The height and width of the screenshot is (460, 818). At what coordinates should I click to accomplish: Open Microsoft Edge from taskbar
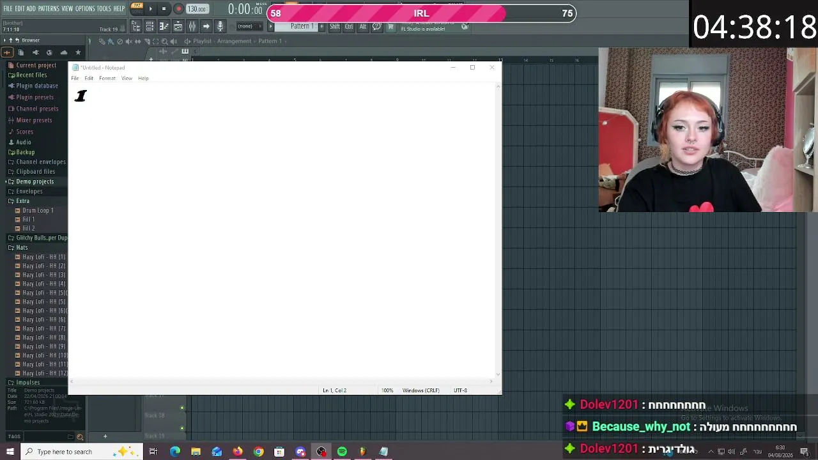click(x=175, y=452)
